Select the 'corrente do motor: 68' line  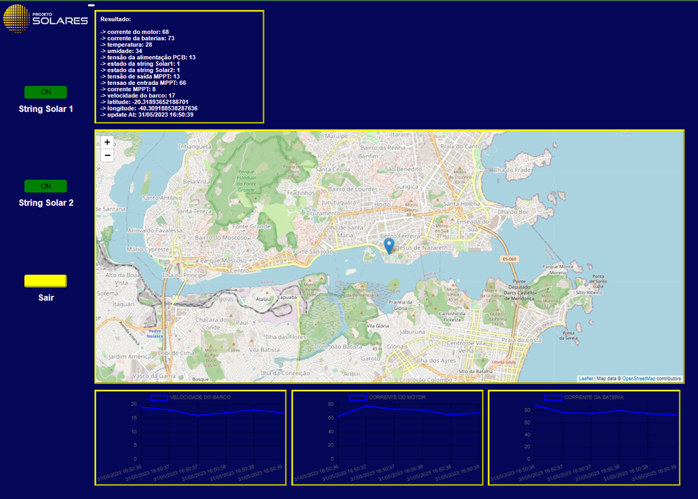(x=134, y=32)
